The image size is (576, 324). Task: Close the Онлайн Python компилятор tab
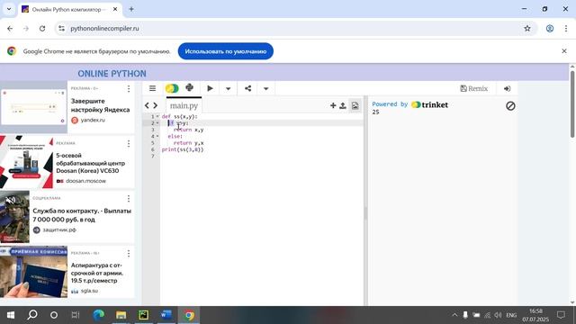115,9
